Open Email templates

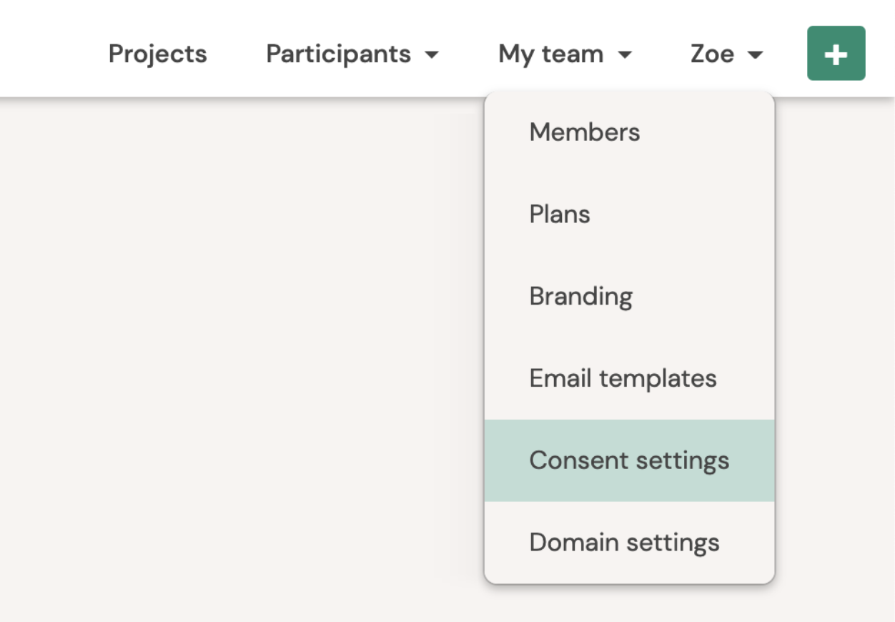point(623,378)
